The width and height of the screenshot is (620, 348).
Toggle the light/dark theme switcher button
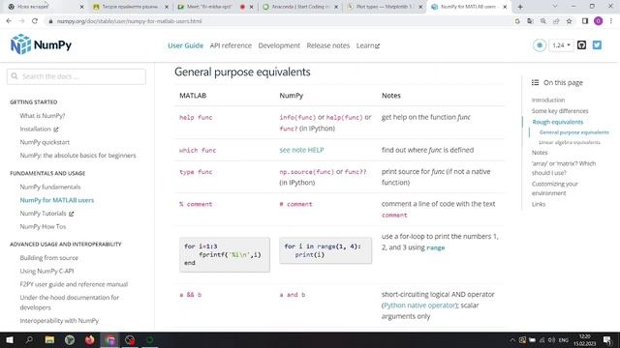coord(539,45)
